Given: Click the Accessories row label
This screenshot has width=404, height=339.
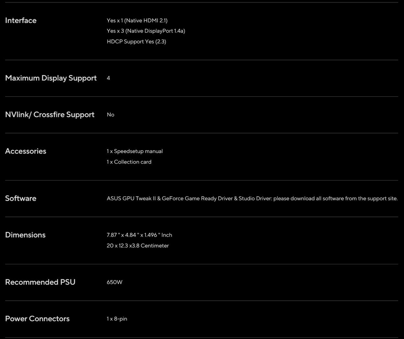Looking at the screenshot, I should coord(26,151).
